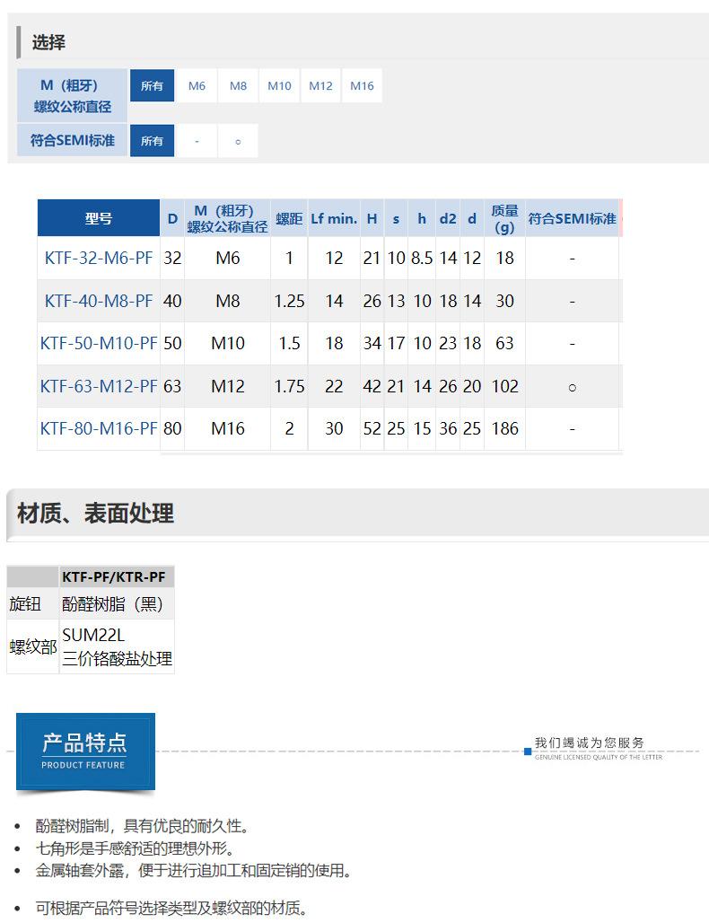Viewport: 709px width, 923px height.
Task: Select the M6 thread diameter filter
Action: pyautogui.click(x=197, y=86)
